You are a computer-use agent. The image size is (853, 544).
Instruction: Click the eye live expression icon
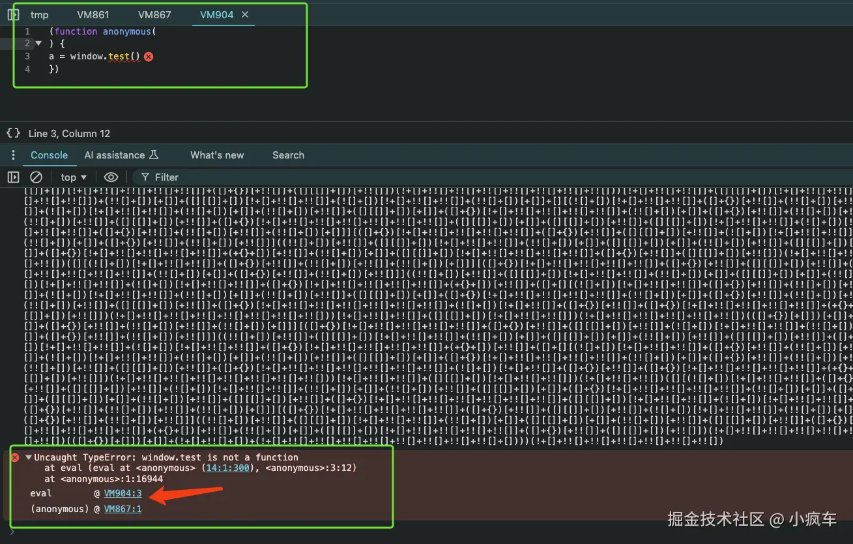coord(111,177)
